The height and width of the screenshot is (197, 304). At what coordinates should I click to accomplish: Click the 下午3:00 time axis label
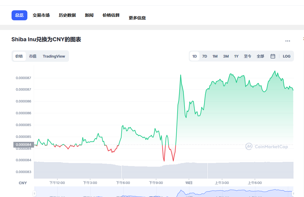click(x=90, y=183)
